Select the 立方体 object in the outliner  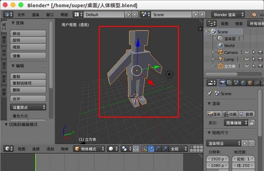pos(229,66)
